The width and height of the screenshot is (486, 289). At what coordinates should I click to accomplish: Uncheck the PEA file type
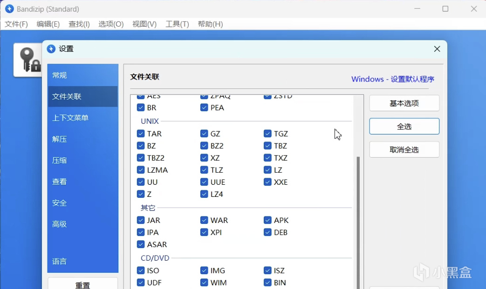204,108
